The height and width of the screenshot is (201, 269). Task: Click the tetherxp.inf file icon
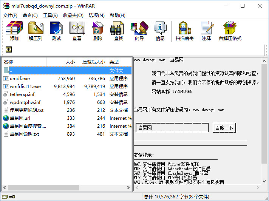(x=6, y=94)
